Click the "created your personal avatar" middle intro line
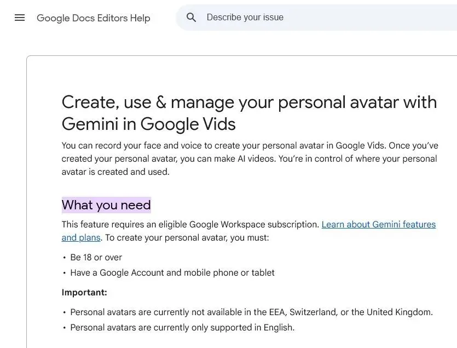Image resolution: width=457 pixels, height=348 pixels. point(249,158)
